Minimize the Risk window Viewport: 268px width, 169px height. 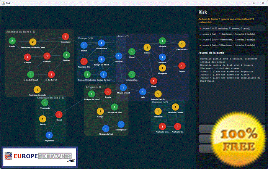(x=245, y=3)
